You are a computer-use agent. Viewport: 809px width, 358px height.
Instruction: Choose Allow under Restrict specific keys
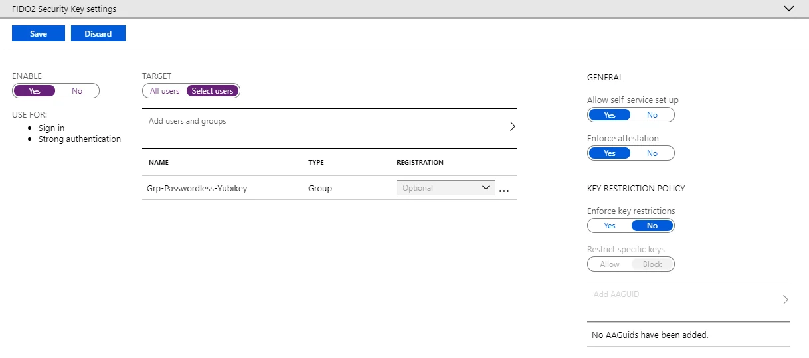pos(610,264)
